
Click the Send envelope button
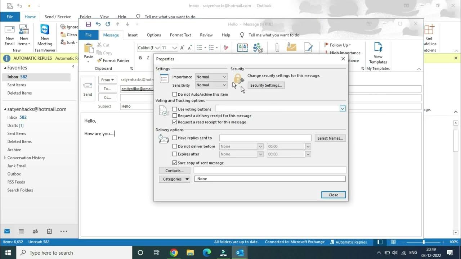coord(88,89)
